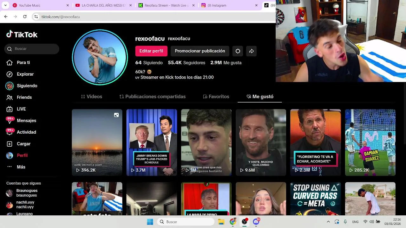Close the YouTube Music tab
The height and width of the screenshot is (228, 406).
point(68,5)
